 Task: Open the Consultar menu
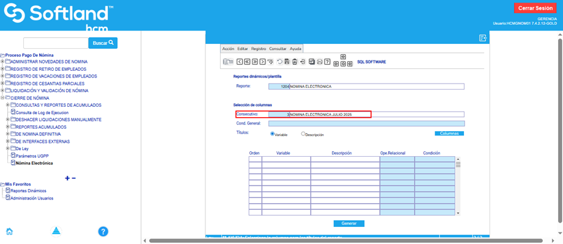pyautogui.click(x=278, y=49)
